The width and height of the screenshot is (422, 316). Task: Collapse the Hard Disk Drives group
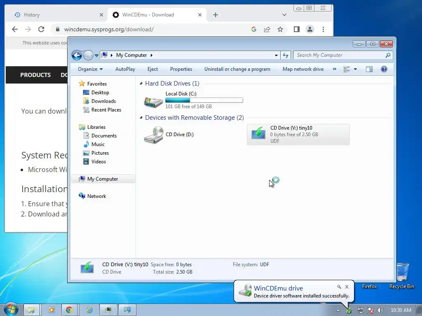tap(141, 84)
